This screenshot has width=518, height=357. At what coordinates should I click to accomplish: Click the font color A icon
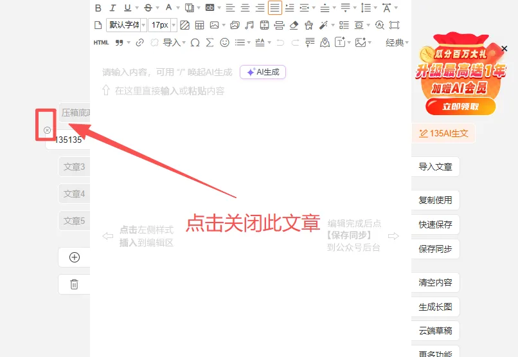coord(169,8)
